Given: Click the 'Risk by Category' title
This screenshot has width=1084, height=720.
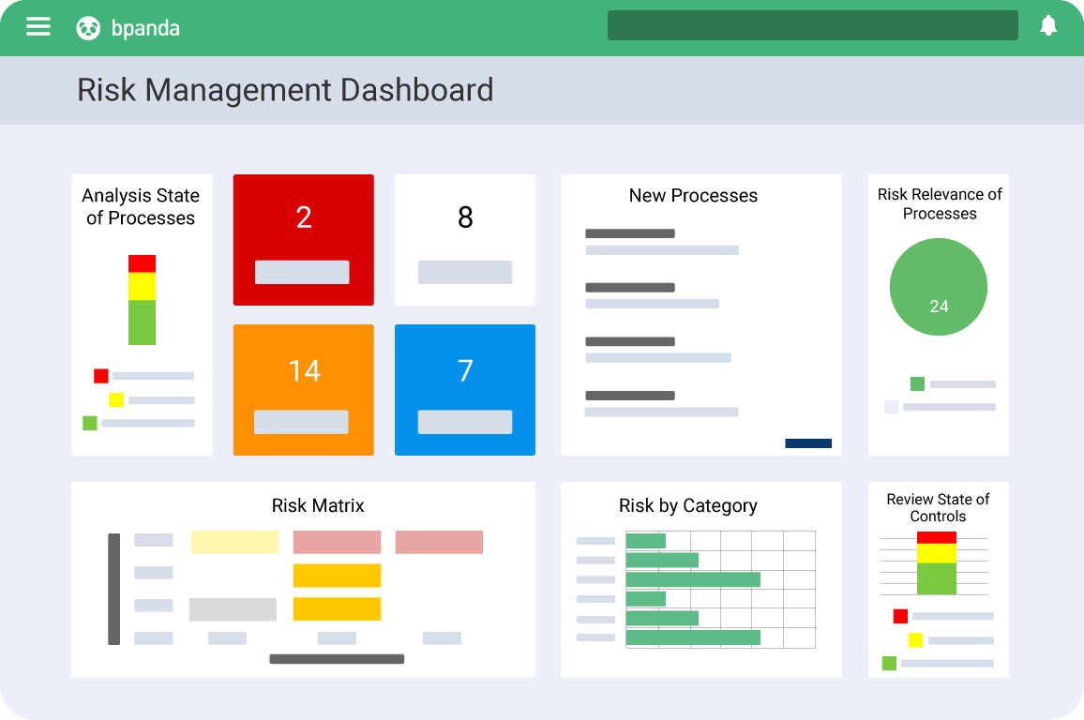Looking at the screenshot, I should pos(688,506).
